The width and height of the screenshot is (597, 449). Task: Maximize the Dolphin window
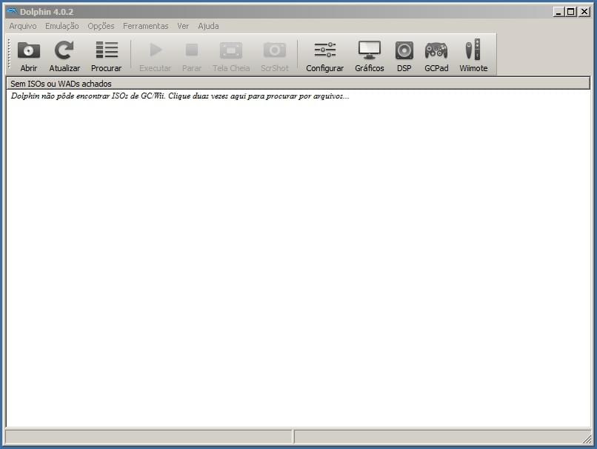[571, 12]
